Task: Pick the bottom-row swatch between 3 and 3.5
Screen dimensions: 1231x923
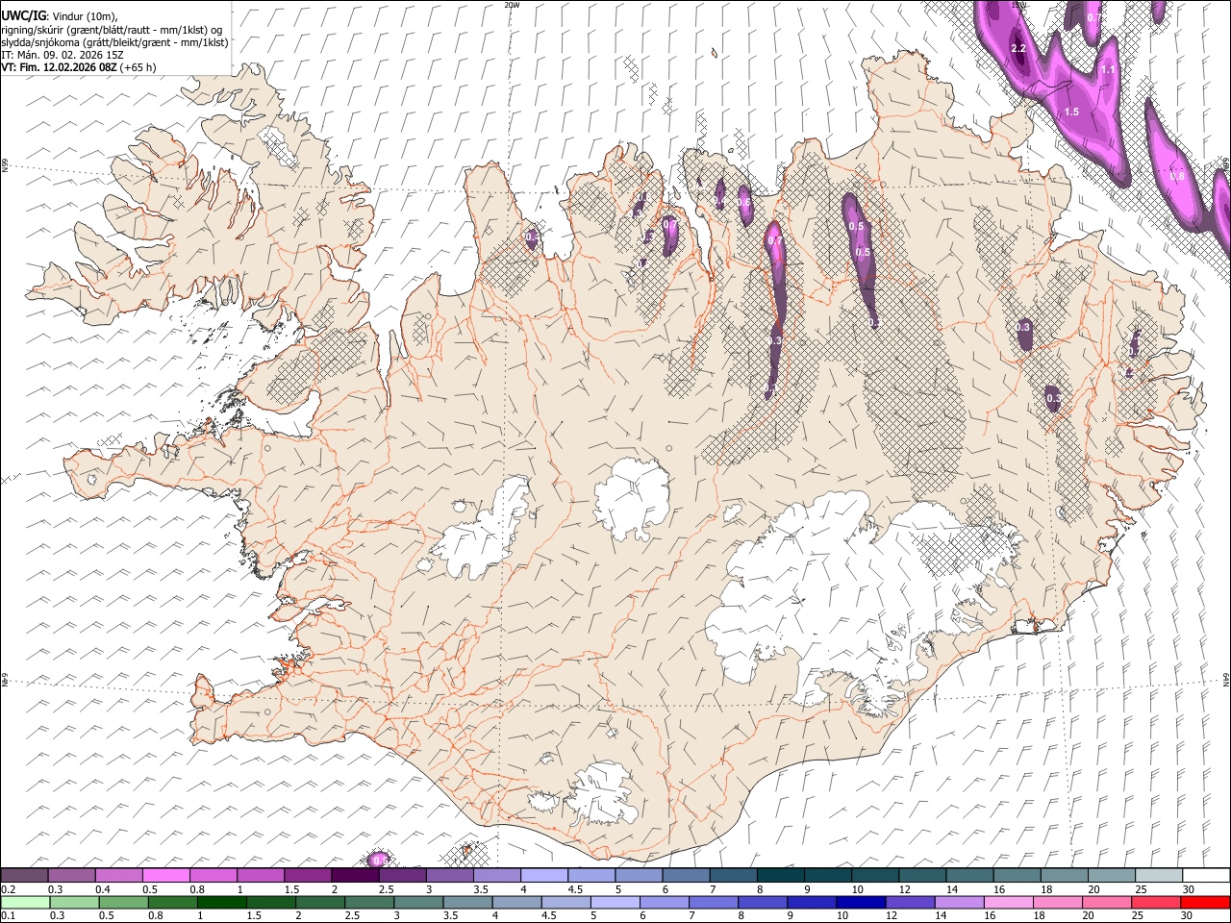Action: coord(417,903)
